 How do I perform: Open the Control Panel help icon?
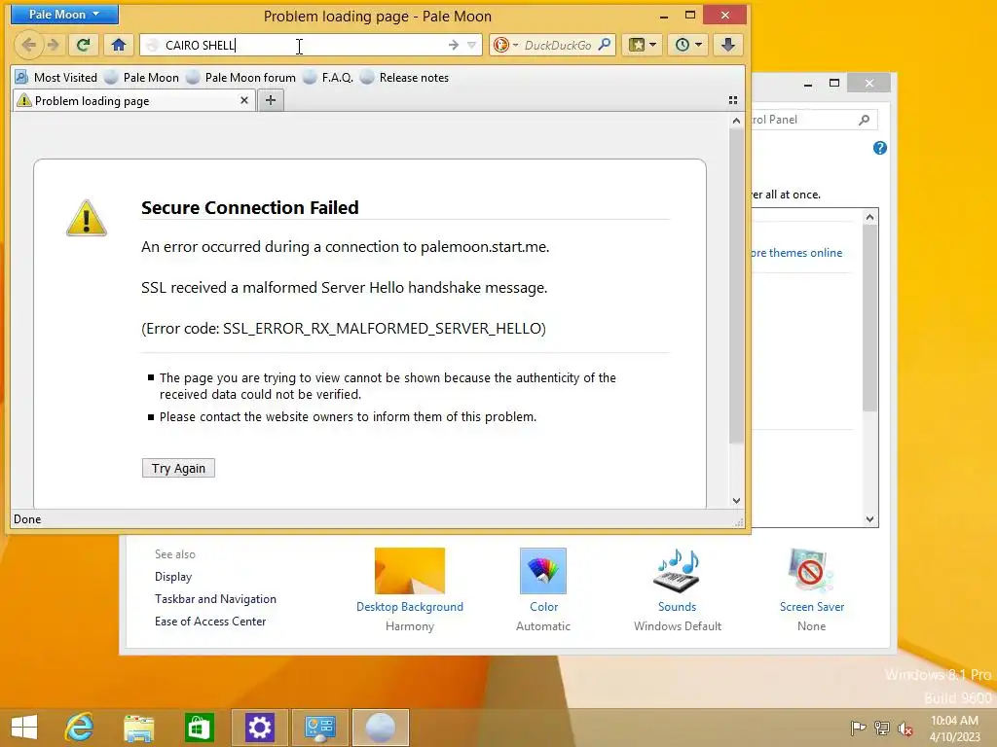[880, 148]
